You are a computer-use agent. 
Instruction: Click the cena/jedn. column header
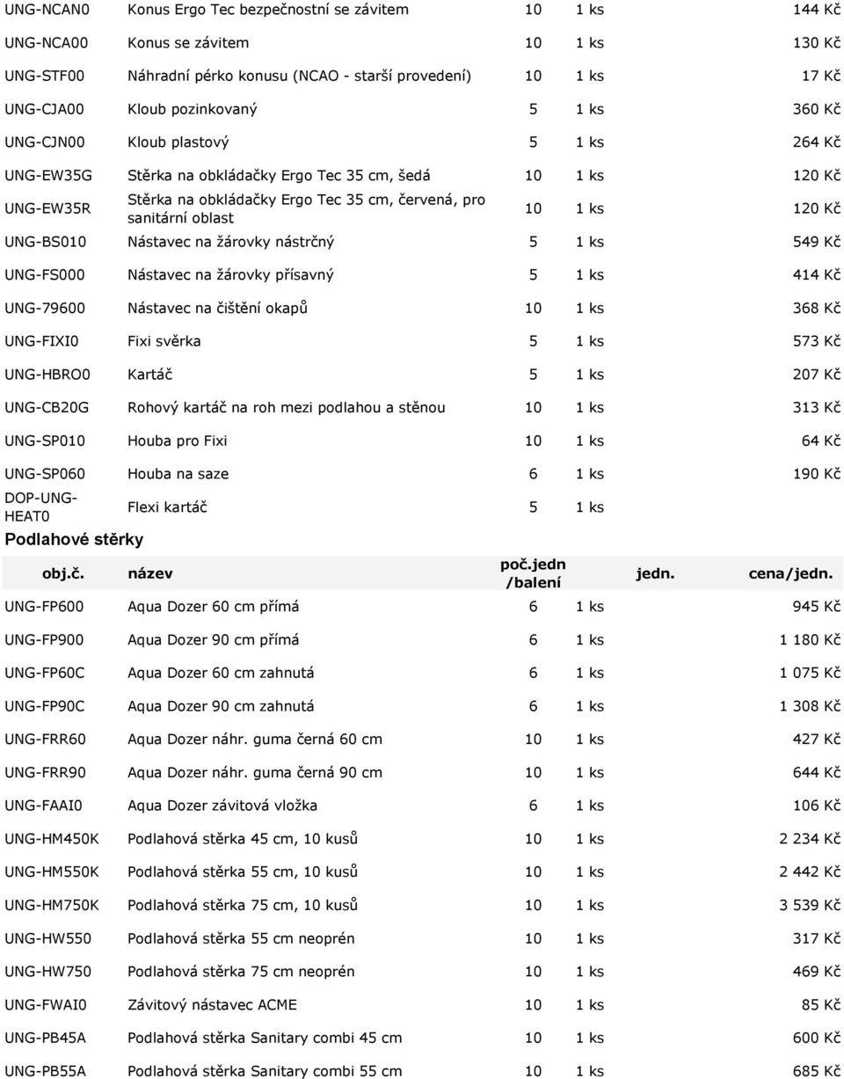coord(790,574)
